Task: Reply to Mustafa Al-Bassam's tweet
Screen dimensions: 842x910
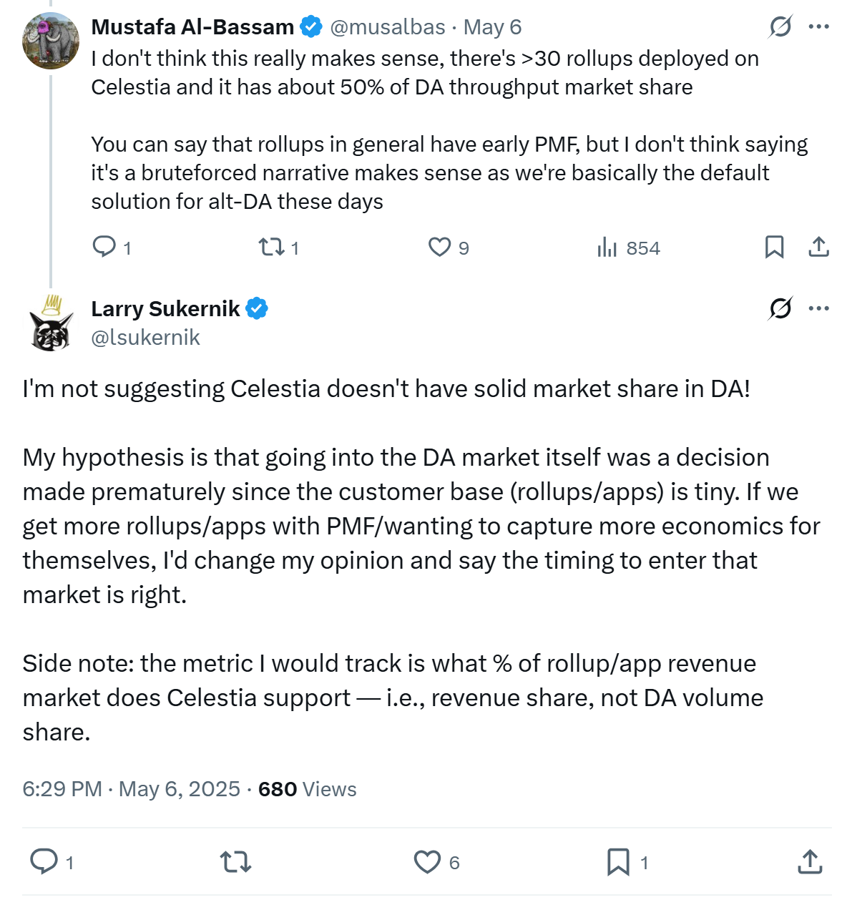Action: point(104,247)
